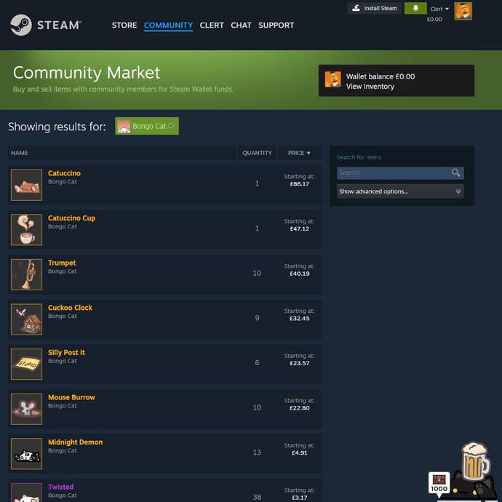This screenshot has width=502, height=502.
Task: Sort listings by PRICE column
Action: 299,153
